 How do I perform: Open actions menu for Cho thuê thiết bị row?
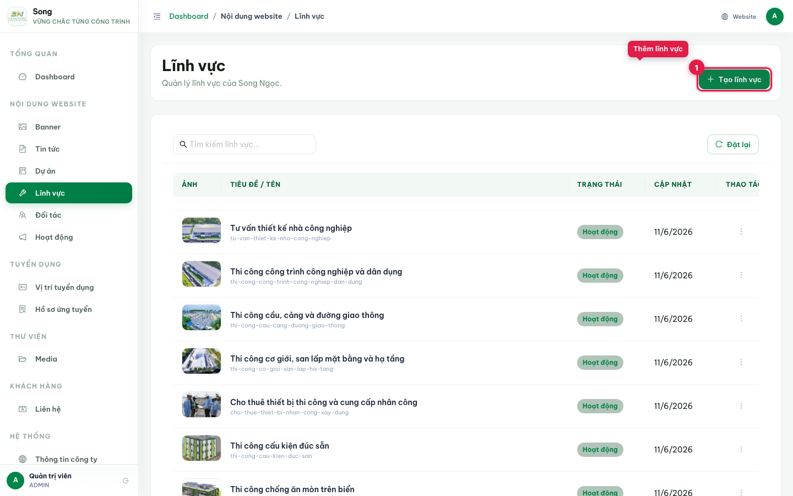click(x=741, y=406)
